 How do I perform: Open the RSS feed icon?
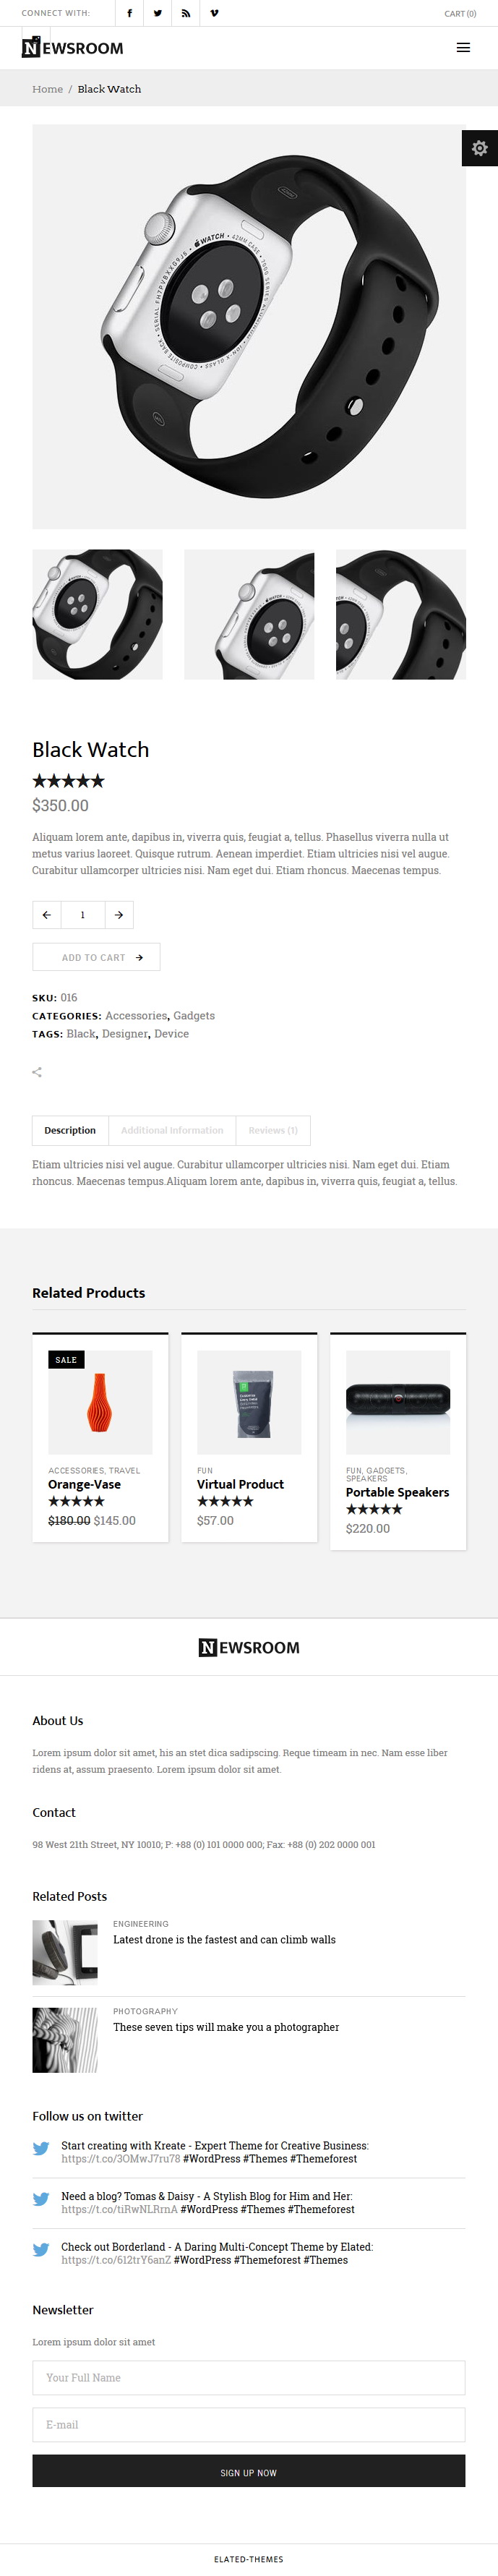point(185,13)
